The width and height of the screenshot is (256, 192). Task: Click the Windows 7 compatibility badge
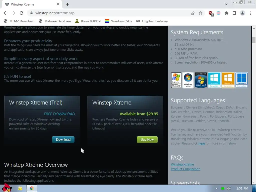[x=201, y=80]
